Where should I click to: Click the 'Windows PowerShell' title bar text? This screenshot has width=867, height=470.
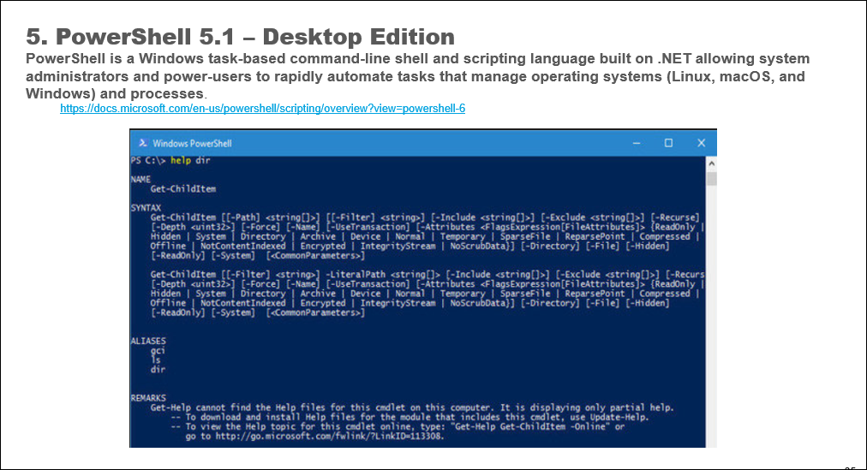click(x=192, y=144)
